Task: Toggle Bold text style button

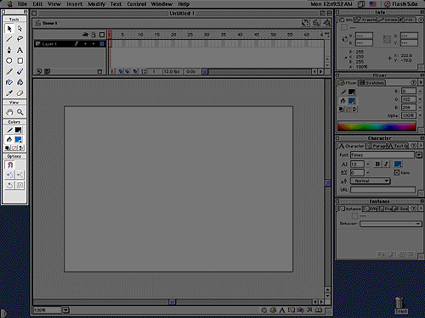Action: coord(377,164)
